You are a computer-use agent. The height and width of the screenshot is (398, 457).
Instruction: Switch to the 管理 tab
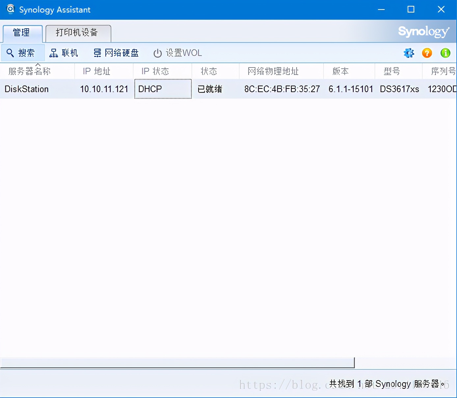coord(22,33)
